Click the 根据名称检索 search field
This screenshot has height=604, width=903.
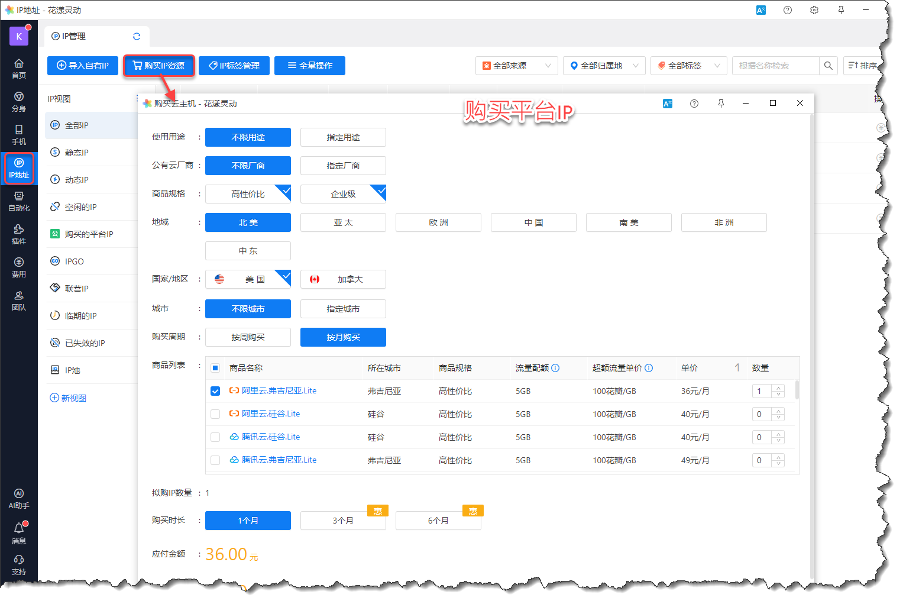[775, 66]
